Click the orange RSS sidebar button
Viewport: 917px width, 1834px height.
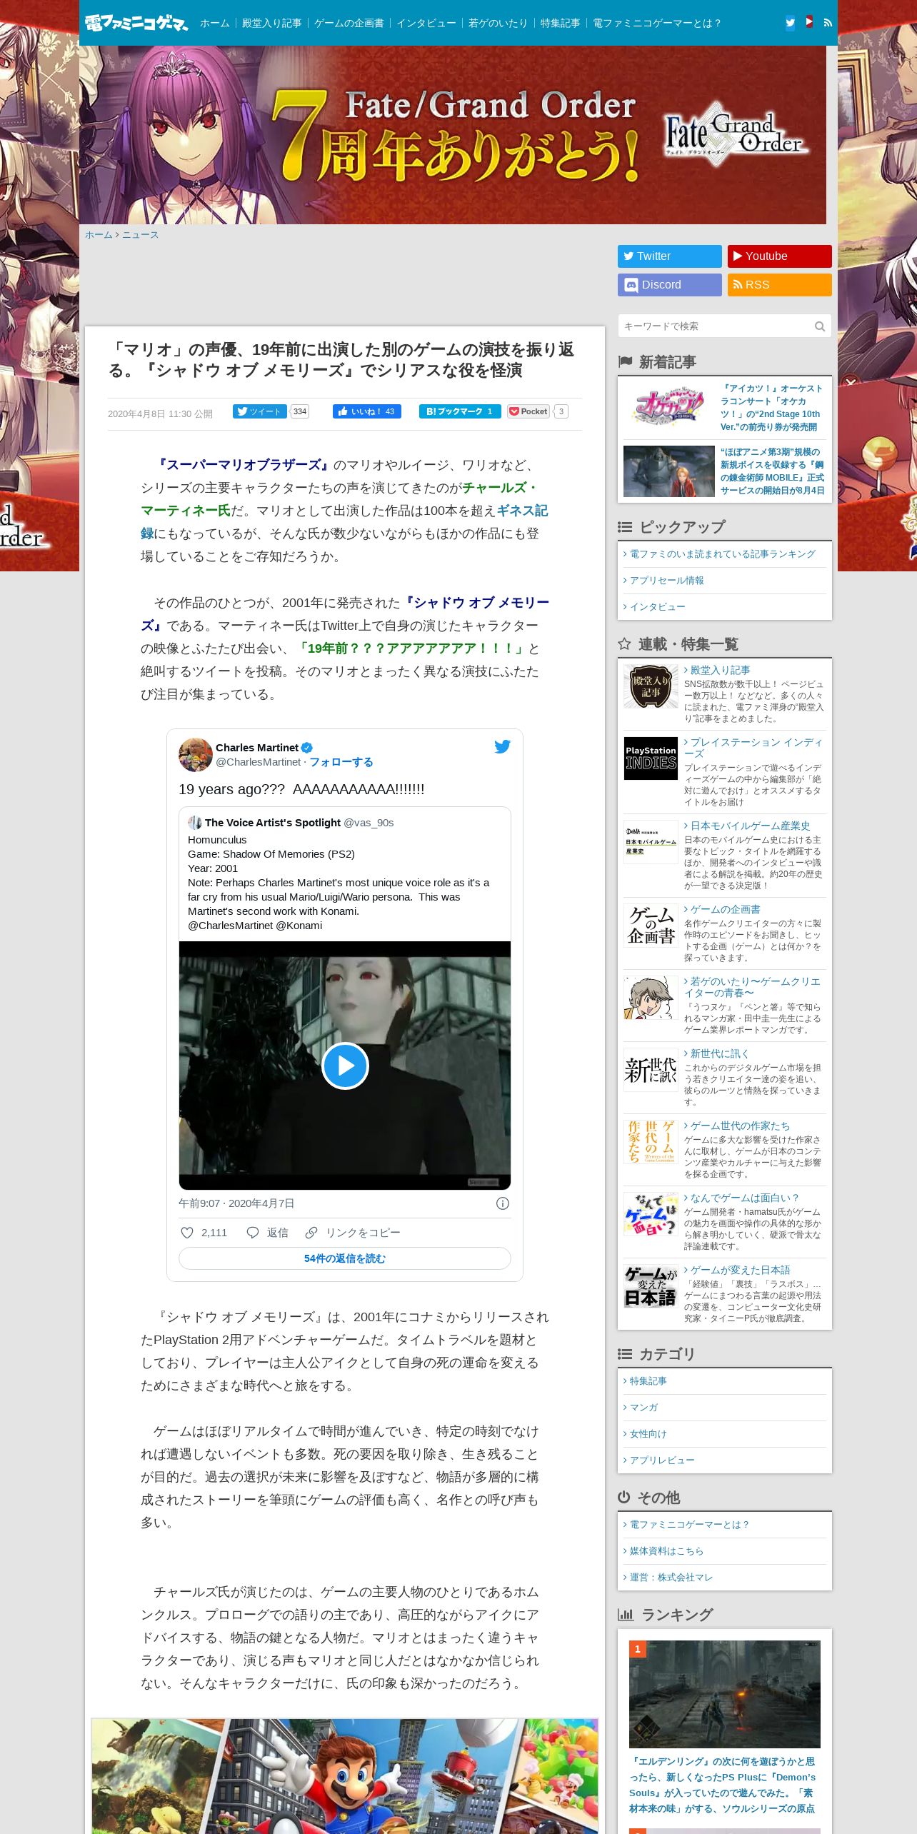point(780,285)
